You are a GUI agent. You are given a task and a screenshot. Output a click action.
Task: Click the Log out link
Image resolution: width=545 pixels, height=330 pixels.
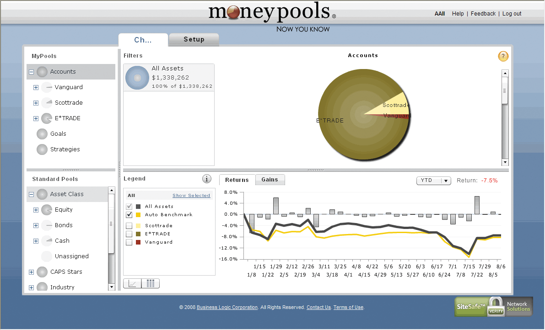coord(512,14)
